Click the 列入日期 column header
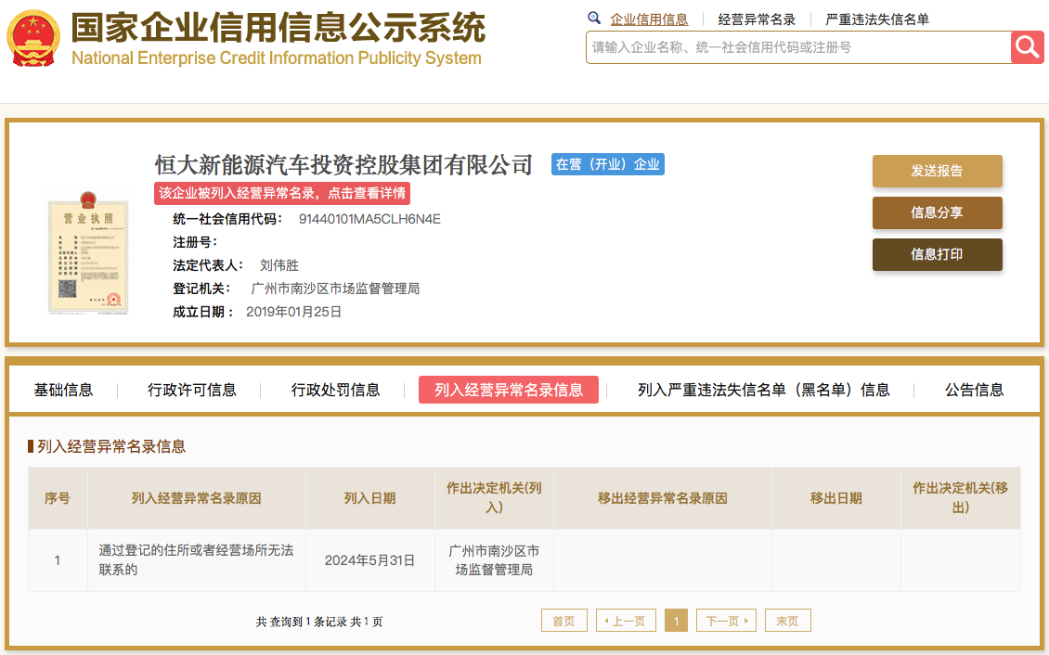 (x=370, y=498)
